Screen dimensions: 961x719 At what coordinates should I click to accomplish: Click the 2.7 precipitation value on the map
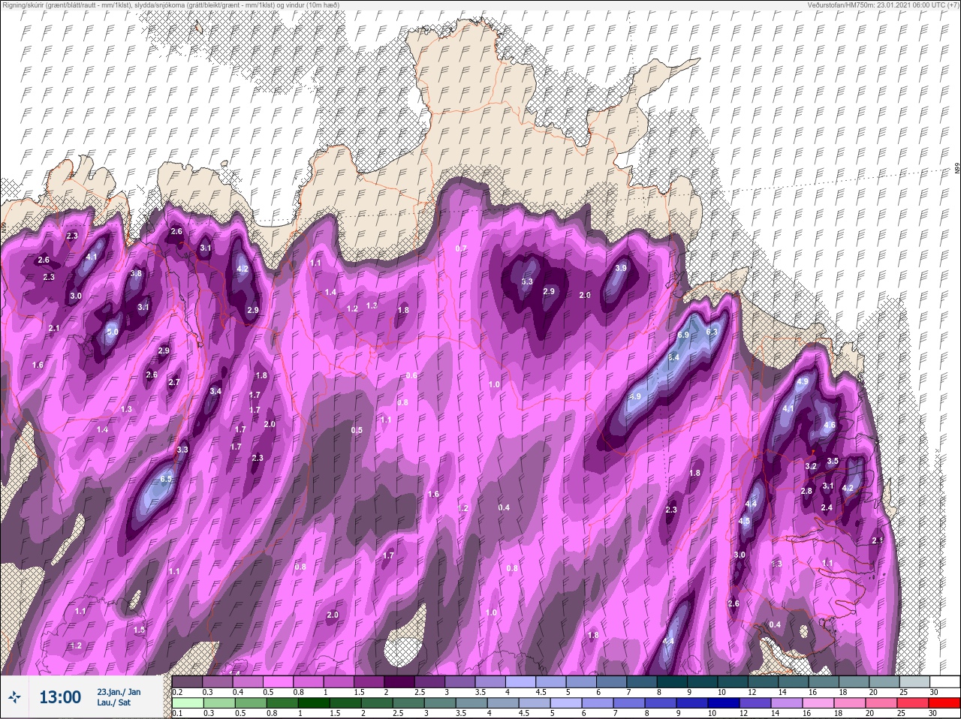click(x=174, y=383)
